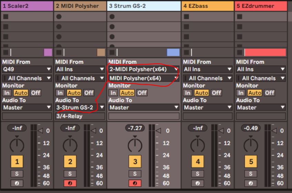Open All Ins dropdown on EZbass track
The height and width of the screenshot is (193, 292).
point(208,69)
